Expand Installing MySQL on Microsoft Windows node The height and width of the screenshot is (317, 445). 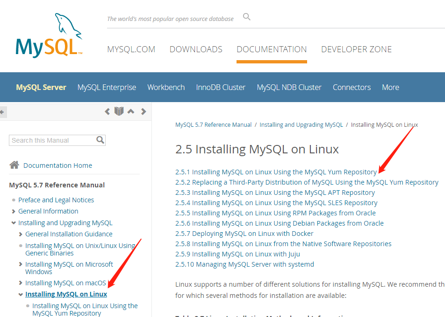tap(21, 264)
